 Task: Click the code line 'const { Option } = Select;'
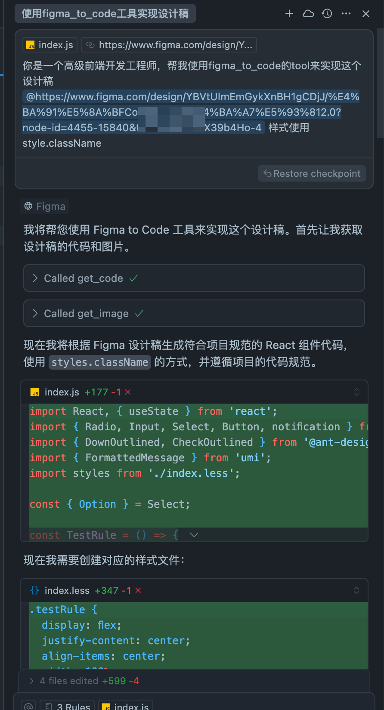coord(110,504)
